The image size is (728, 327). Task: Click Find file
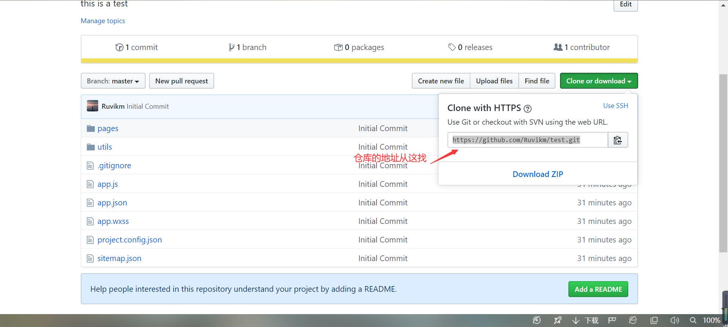point(537,81)
